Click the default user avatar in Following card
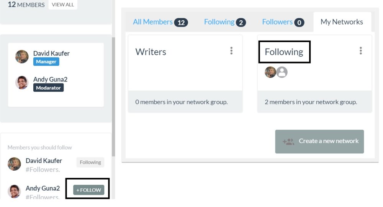The image size is (383, 207). click(282, 72)
